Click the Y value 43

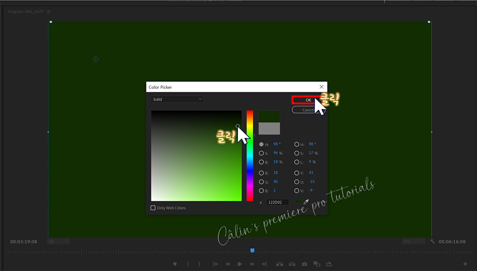pyautogui.click(x=311, y=172)
